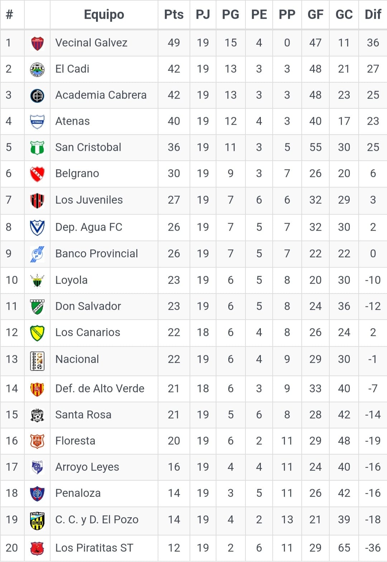This screenshot has width=387, height=562.
Task: Click the Dep. Agua FC crest
Action: 37,227
